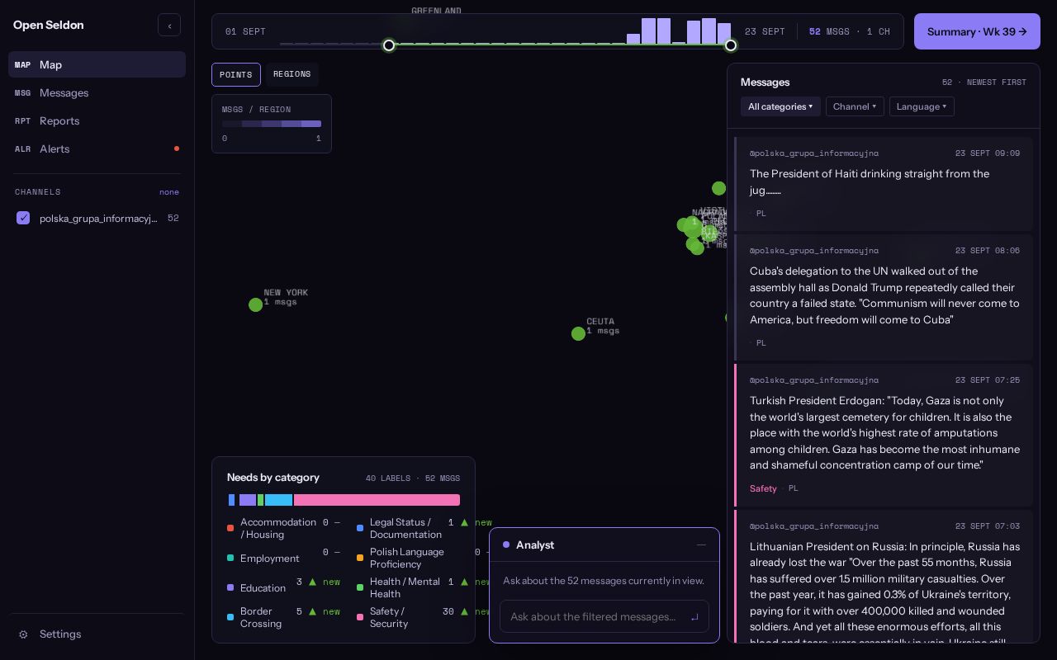
Task: Click the timeline start handle
Action: tap(389, 45)
